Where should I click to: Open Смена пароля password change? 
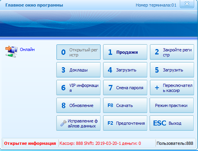125,88
